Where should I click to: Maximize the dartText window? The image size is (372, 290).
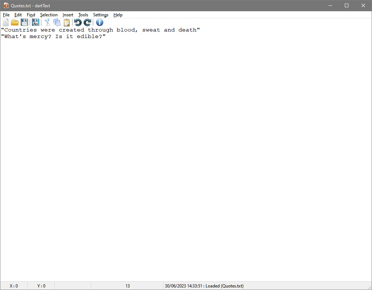tap(347, 5)
